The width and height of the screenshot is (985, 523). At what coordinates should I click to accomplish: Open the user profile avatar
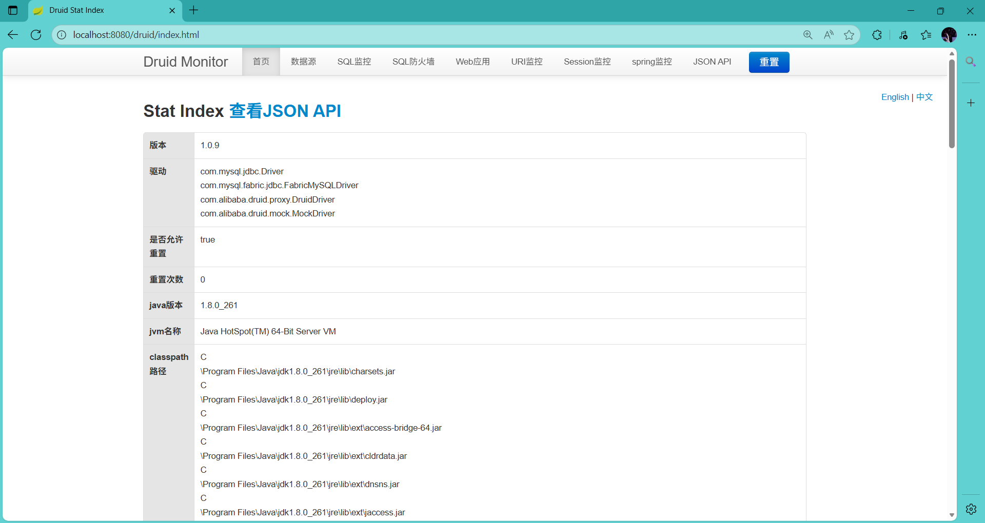[x=949, y=35]
